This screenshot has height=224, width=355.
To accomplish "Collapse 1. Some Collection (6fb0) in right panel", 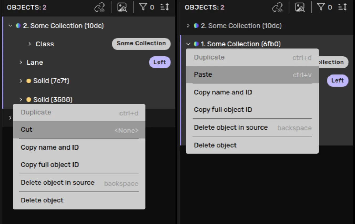I will [188, 44].
